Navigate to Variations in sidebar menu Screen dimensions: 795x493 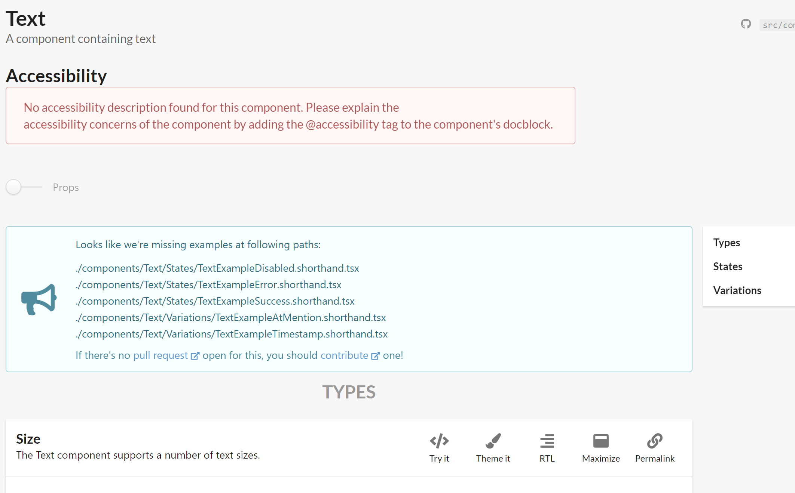(x=737, y=290)
